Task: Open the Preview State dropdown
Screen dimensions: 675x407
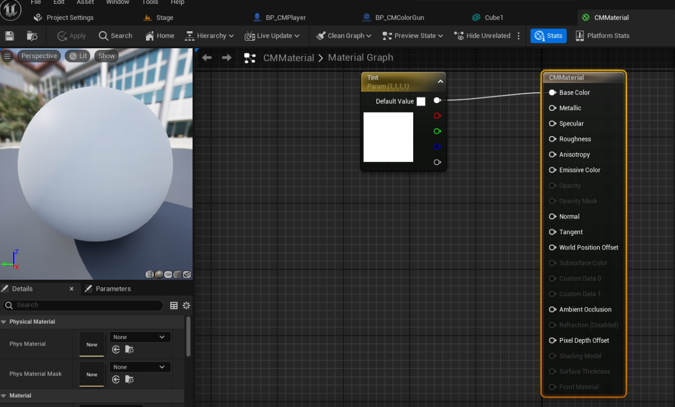Action: tap(412, 35)
